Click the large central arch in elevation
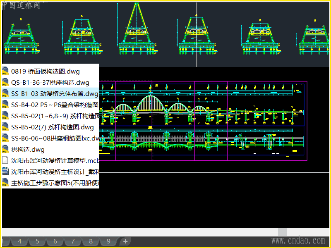Screen dimensions: 331x248 click(151, 103)
